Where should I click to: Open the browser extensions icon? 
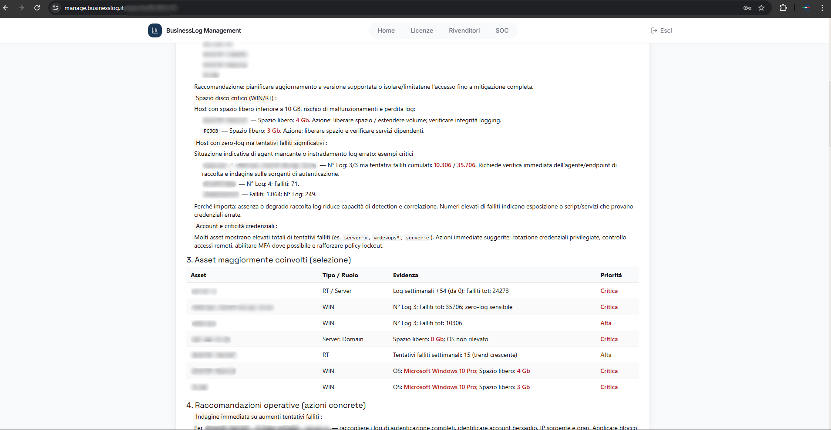[783, 8]
